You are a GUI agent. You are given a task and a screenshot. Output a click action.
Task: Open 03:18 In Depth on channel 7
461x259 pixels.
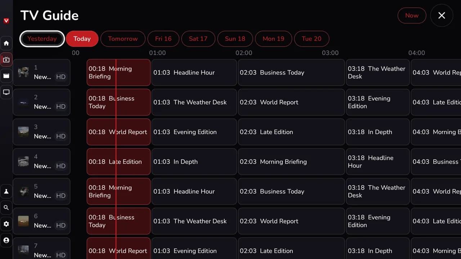(x=378, y=249)
